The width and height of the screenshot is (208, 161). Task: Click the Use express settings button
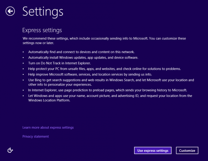tap(153, 150)
